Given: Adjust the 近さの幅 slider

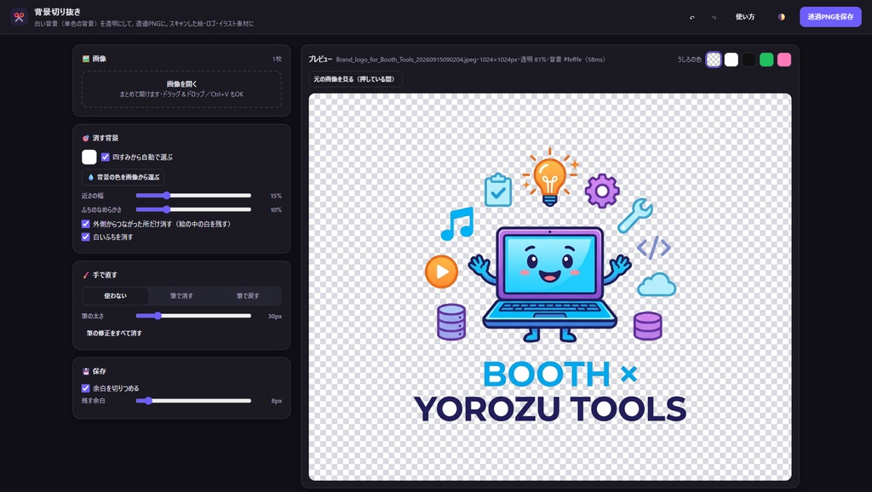Looking at the screenshot, I should (193, 196).
